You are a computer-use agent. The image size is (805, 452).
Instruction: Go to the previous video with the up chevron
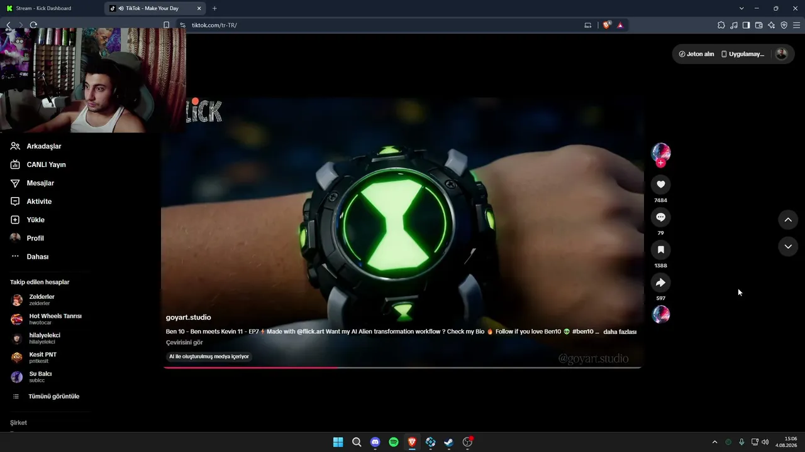pos(788,220)
